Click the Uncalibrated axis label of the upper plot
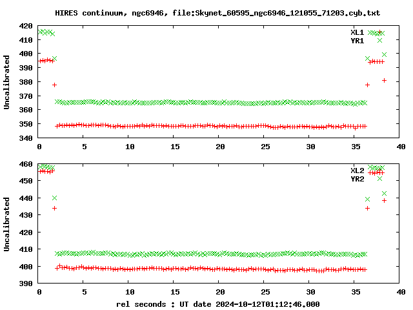Screen dimensions: 413x310 (6, 82)
